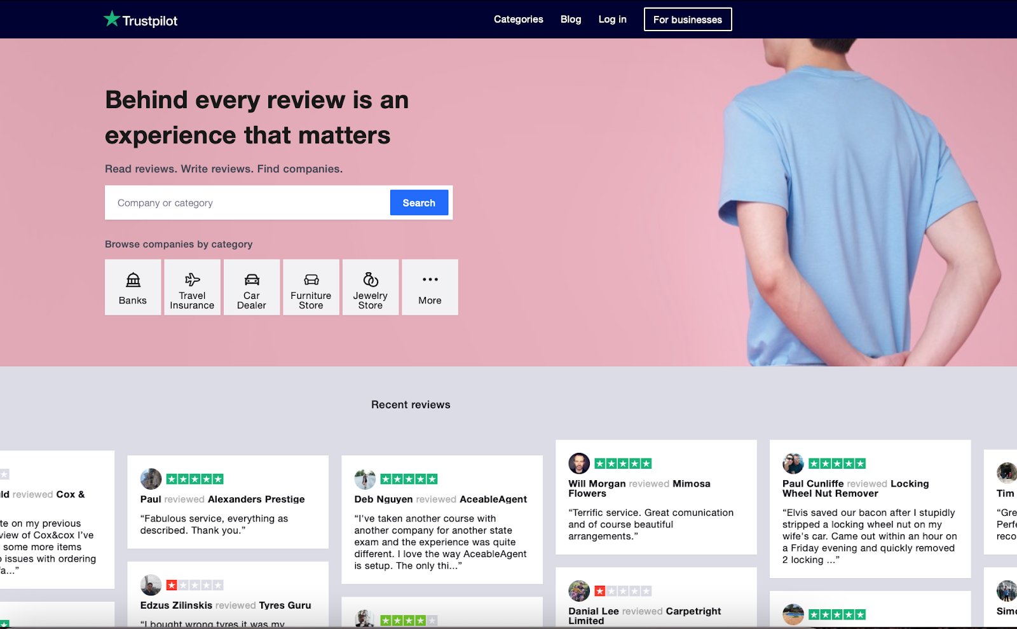Open the Cox & company link

(71, 494)
